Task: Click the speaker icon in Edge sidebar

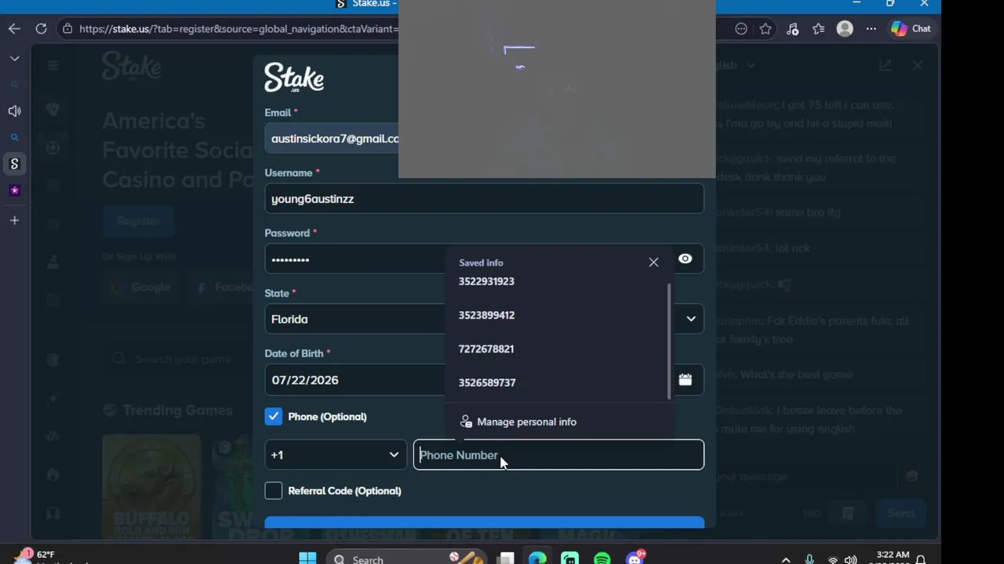Action: click(14, 111)
